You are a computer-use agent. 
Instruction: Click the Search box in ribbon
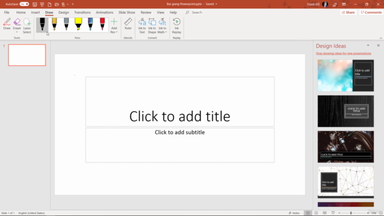tap(197, 12)
